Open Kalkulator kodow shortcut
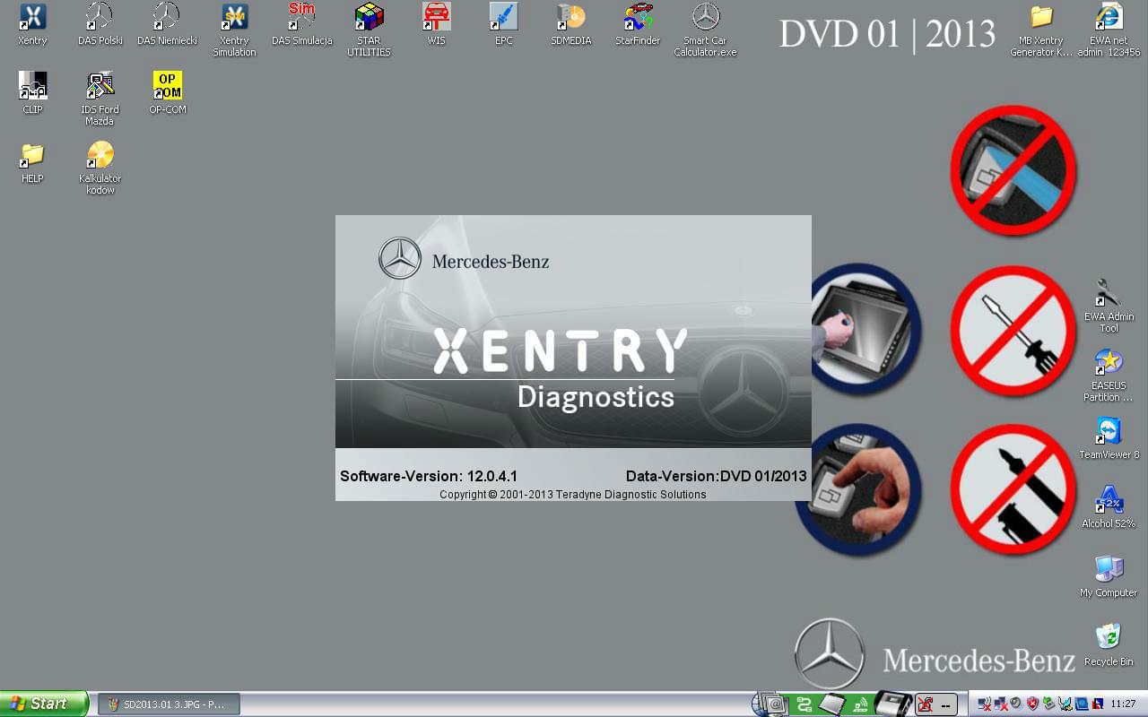 point(100,168)
